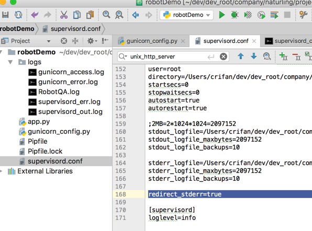Switch to the supervisord log tab
Viewport: 312px width, 231px height.
tap(288, 41)
